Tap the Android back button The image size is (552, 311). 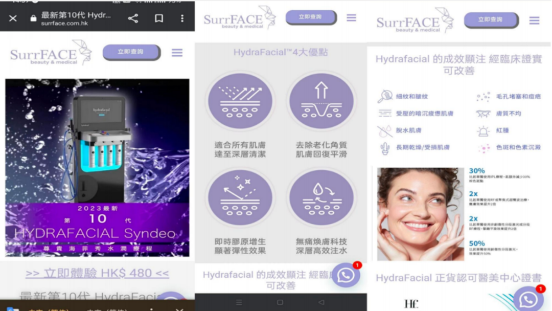pos(321,302)
